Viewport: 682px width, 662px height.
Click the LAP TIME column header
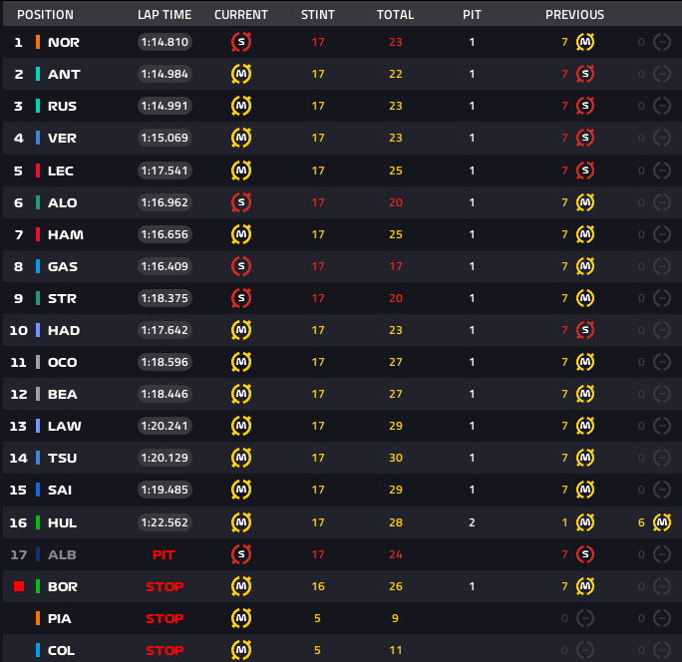(165, 15)
